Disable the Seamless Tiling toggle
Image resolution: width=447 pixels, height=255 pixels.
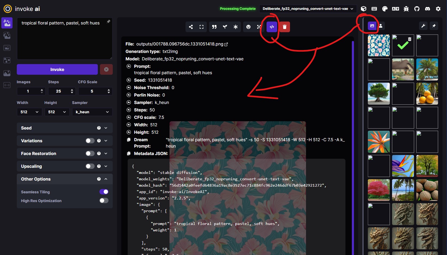coord(104,192)
